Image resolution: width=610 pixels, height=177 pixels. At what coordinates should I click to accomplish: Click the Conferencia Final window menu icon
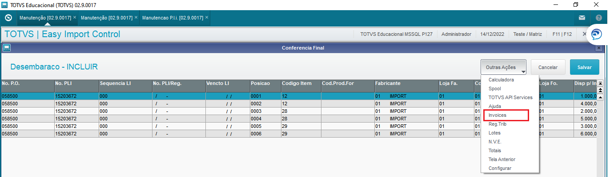pyautogui.click(x=6, y=48)
